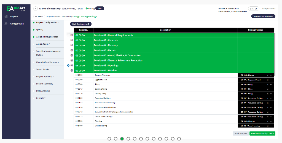Select the third carousel dot indicator
The image size is (282, 143).
coord(122,139)
